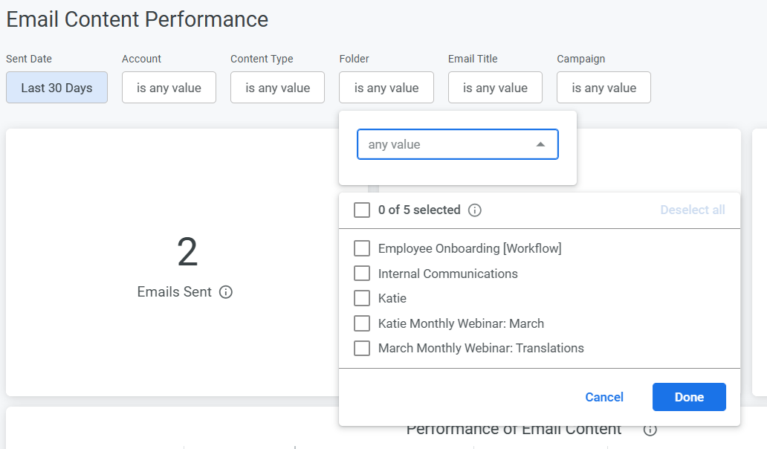Check March Monthly Webinar: Translations folder
The height and width of the screenshot is (449, 767).
tap(362, 348)
